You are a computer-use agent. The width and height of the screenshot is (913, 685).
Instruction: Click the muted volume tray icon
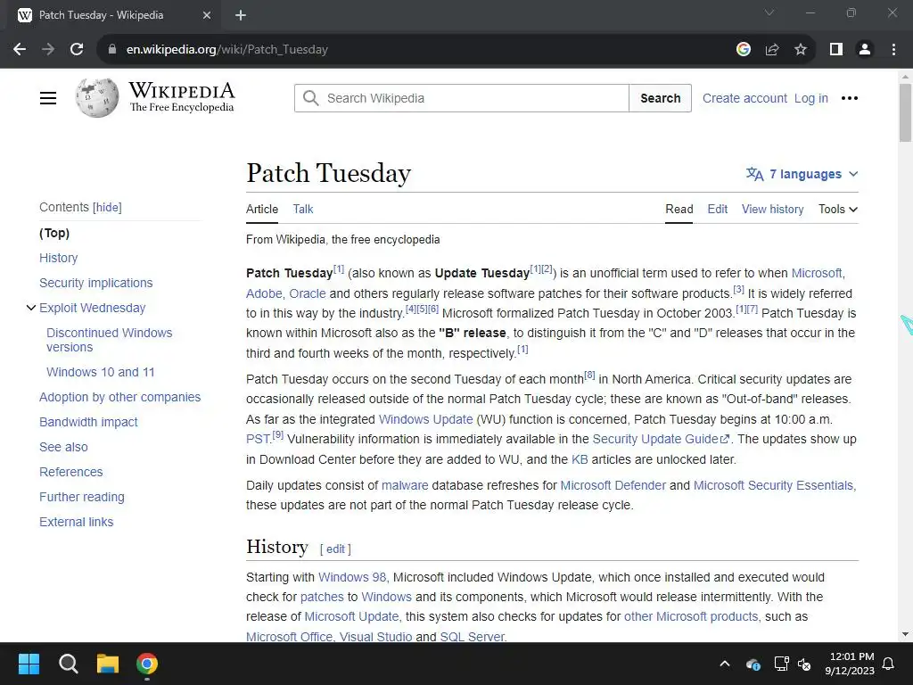coord(805,664)
